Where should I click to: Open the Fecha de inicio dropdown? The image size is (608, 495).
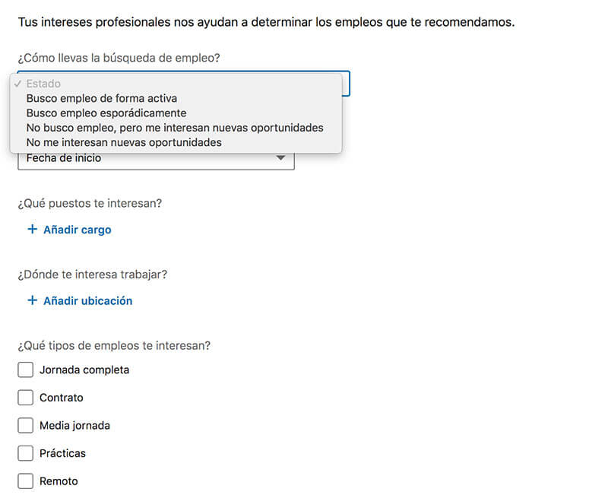click(x=156, y=160)
